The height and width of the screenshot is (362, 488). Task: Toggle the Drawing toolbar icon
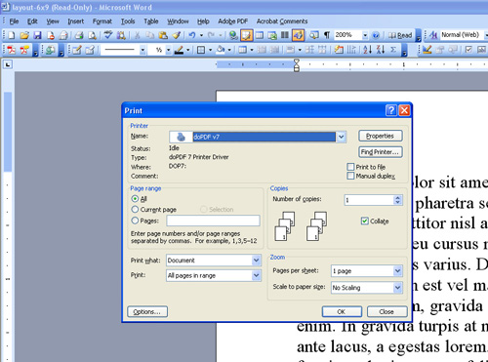pos(298,35)
